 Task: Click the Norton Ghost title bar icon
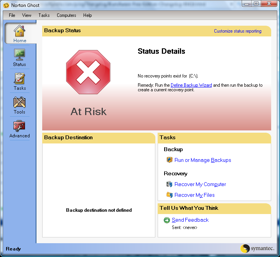point(6,5)
